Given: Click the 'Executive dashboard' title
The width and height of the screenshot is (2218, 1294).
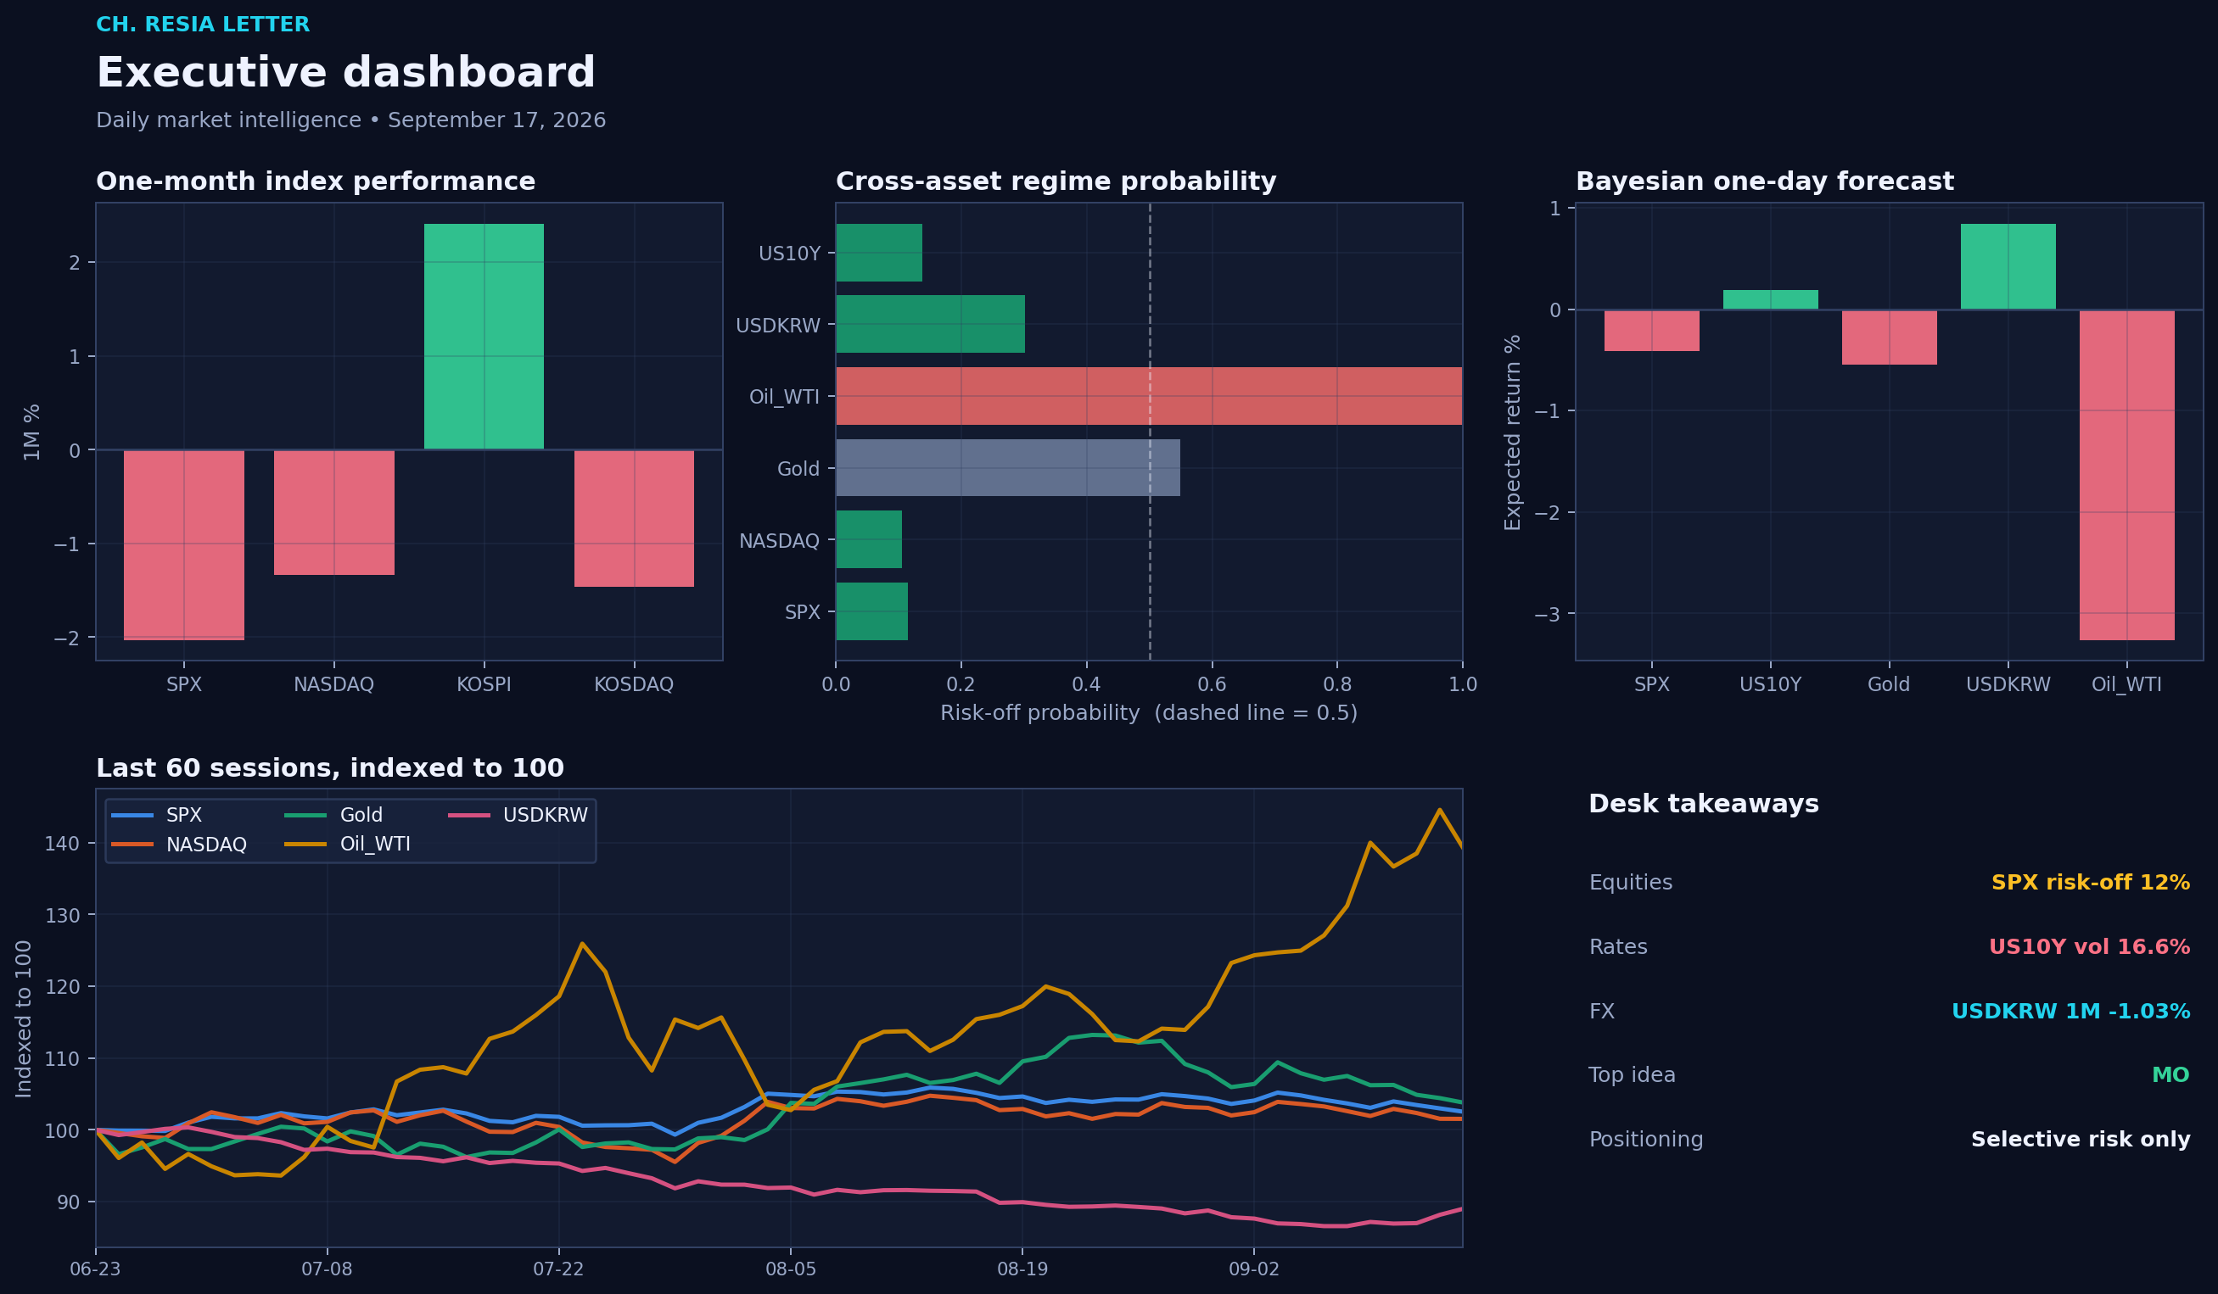Looking at the screenshot, I should pos(345,72).
